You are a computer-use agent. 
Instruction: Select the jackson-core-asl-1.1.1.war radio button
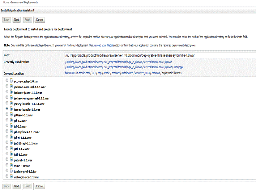click(7, 86)
